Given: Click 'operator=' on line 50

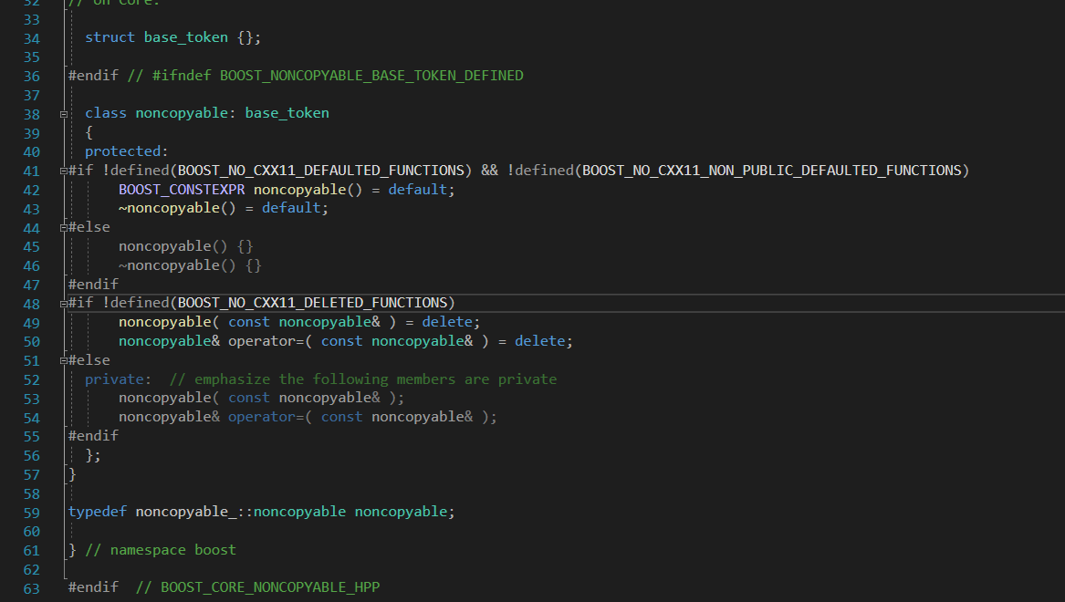Looking at the screenshot, I should click(x=266, y=341).
